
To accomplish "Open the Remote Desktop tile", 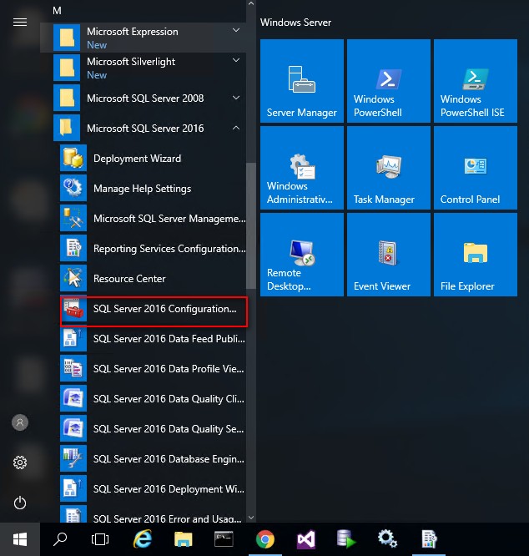I will 302,255.
